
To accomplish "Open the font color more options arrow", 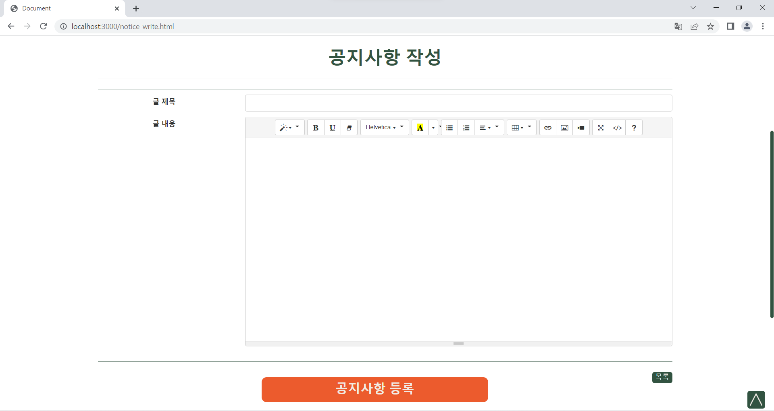I will pos(433,128).
